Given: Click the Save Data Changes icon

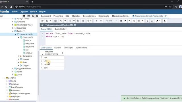Looking at the screenshot, I should click(x=56, y=21).
